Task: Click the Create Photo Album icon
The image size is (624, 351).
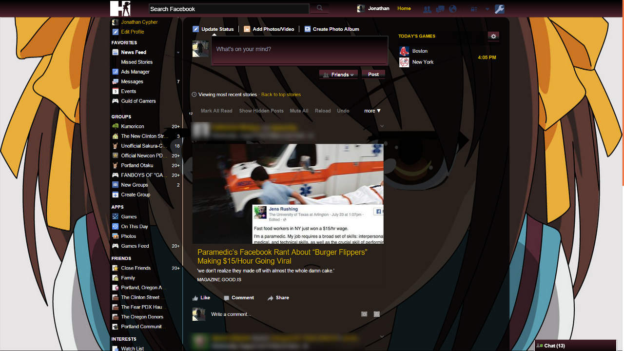Action: 308,29
